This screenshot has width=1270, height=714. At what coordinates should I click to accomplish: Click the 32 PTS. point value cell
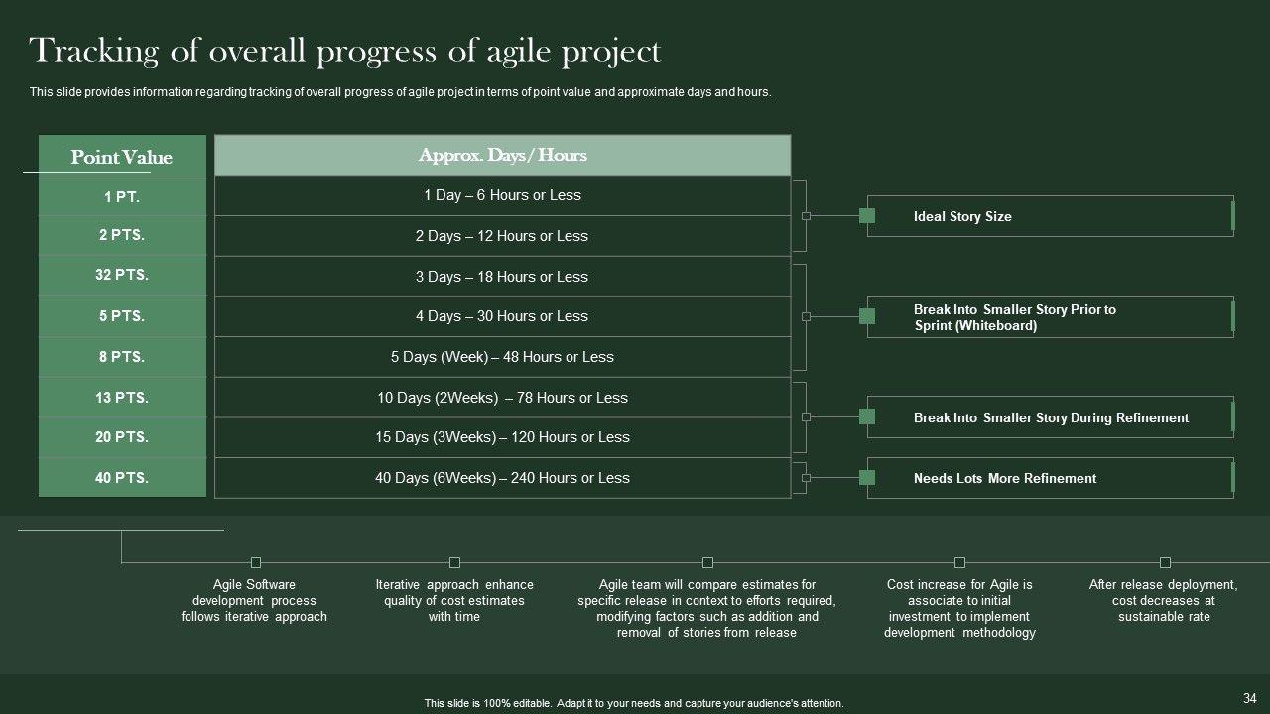coord(122,276)
